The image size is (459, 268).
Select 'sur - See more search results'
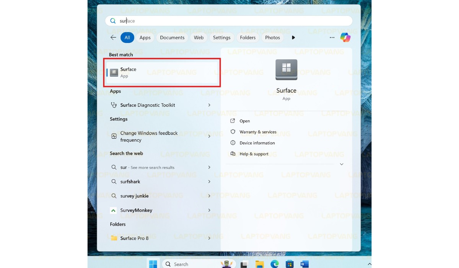147,167
